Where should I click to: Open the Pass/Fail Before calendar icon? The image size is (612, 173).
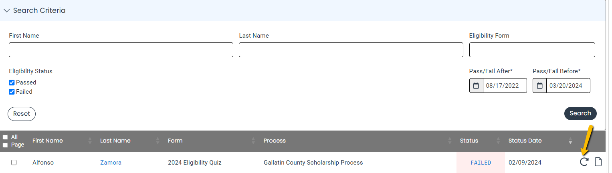pyautogui.click(x=539, y=86)
